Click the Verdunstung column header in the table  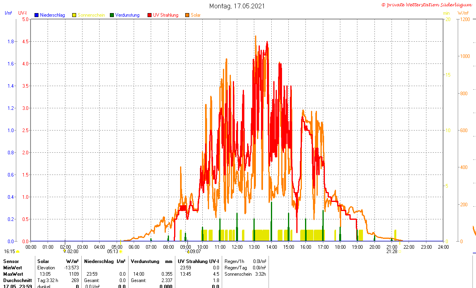[x=145, y=261]
